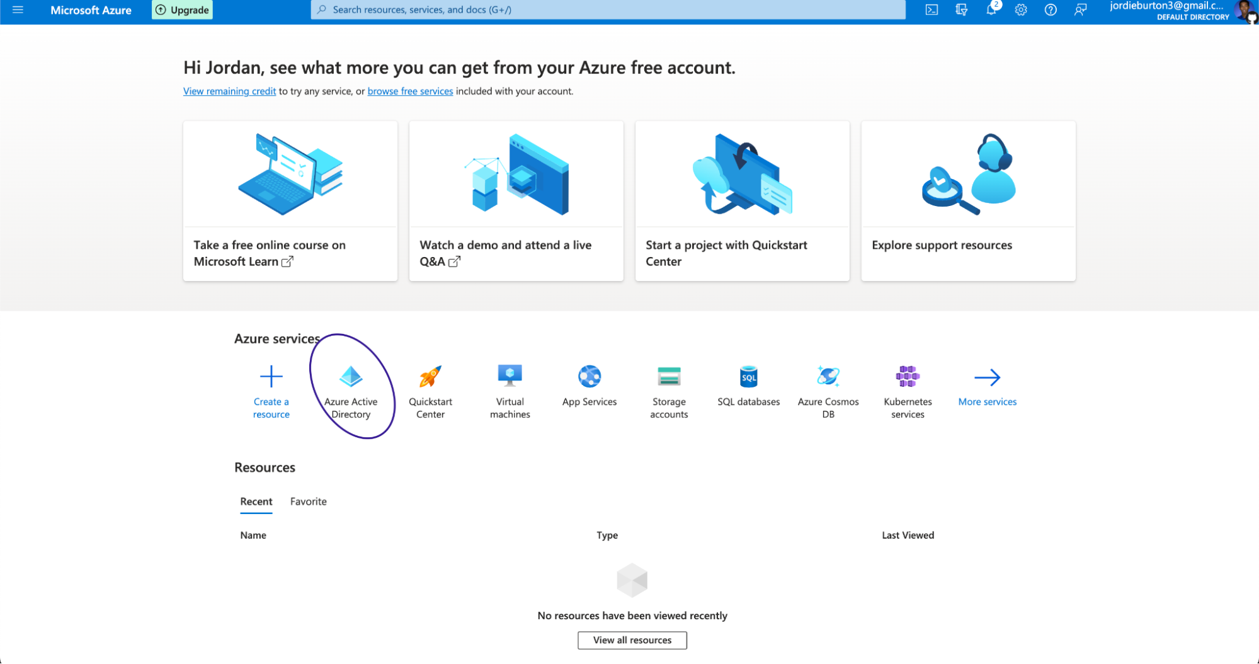Click the Name column header
This screenshot has width=1259, height=664.
pos(253,535)
